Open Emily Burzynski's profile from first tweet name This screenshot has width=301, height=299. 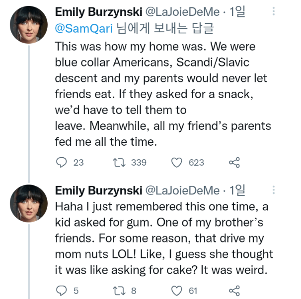point(97,12)
